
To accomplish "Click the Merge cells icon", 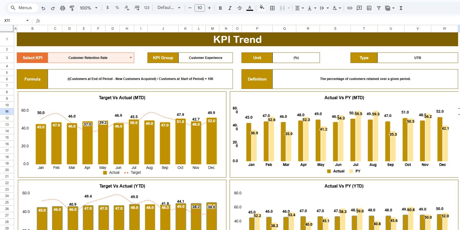I will [282, 8].
